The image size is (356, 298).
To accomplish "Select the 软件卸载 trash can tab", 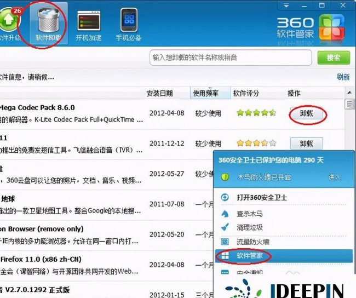I will point(48,24).
